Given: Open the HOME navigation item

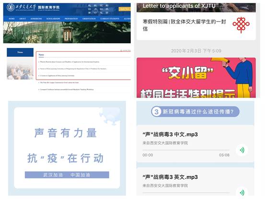Looking at the screenshot, I should click(12, 19).
